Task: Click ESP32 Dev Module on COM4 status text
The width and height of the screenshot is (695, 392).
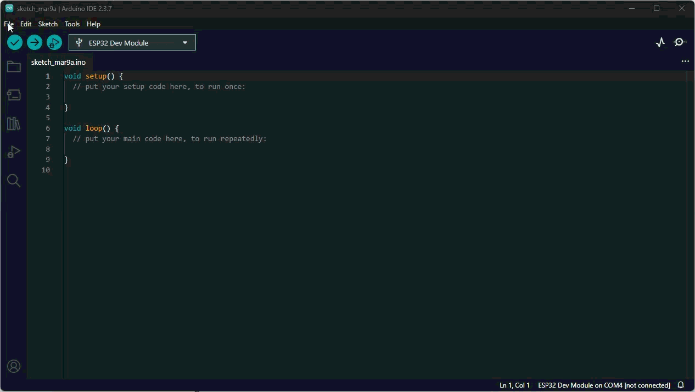Action: [604, 385]
